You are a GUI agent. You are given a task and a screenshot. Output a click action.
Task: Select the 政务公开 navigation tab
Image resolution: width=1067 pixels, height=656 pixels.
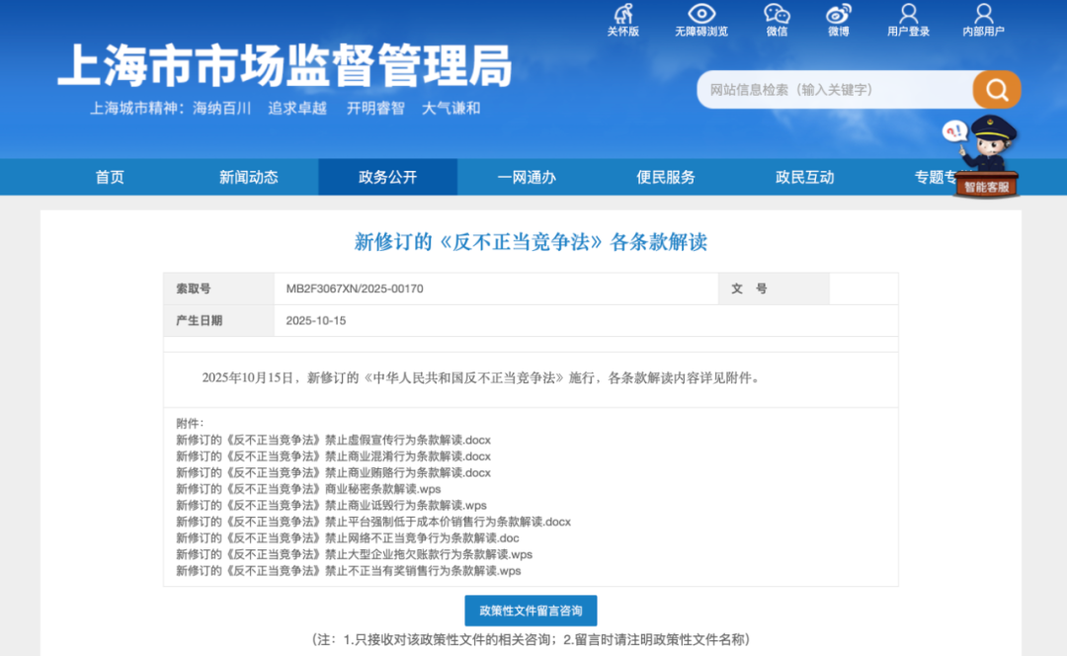[387, 178]
